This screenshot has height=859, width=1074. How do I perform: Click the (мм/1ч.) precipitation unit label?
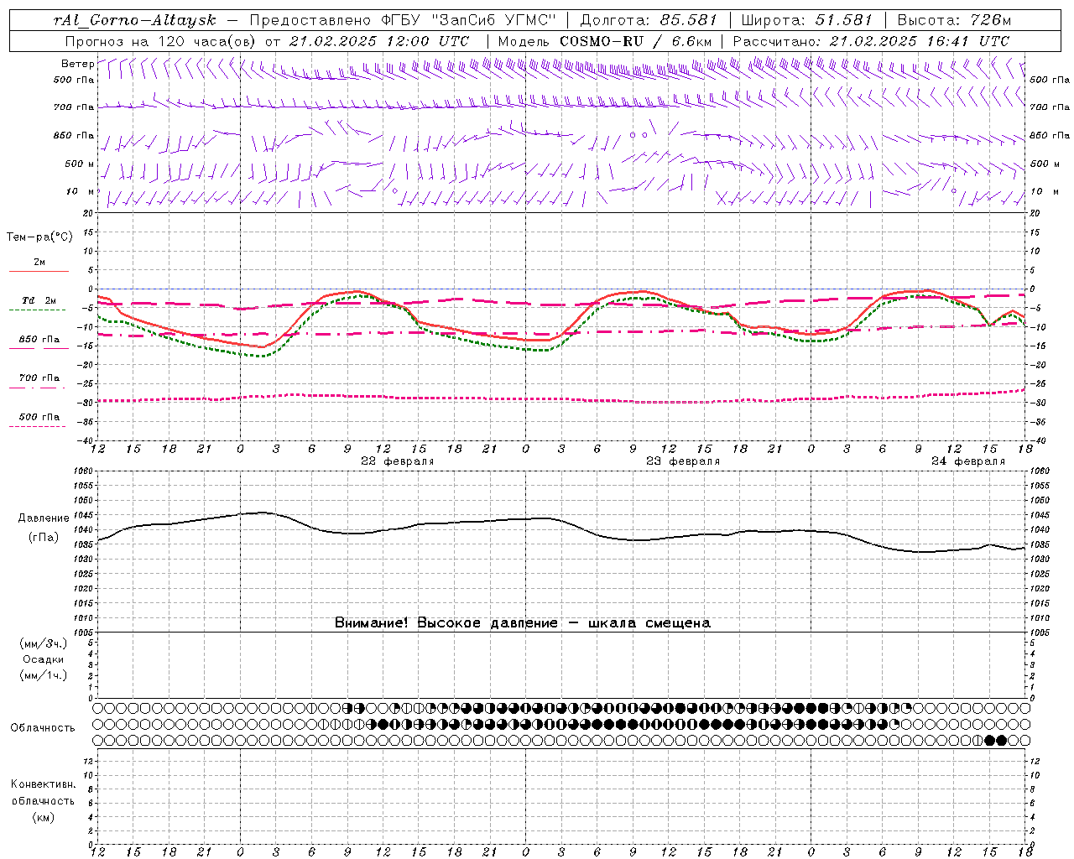point(43,675)
